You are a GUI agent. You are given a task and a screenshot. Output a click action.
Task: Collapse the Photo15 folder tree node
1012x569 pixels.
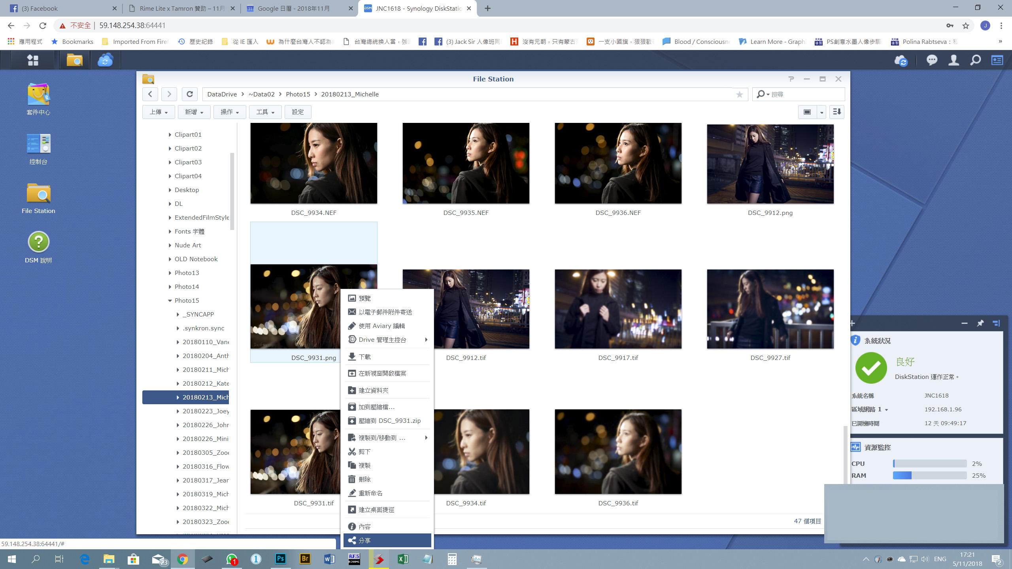[x=170, y=301]
